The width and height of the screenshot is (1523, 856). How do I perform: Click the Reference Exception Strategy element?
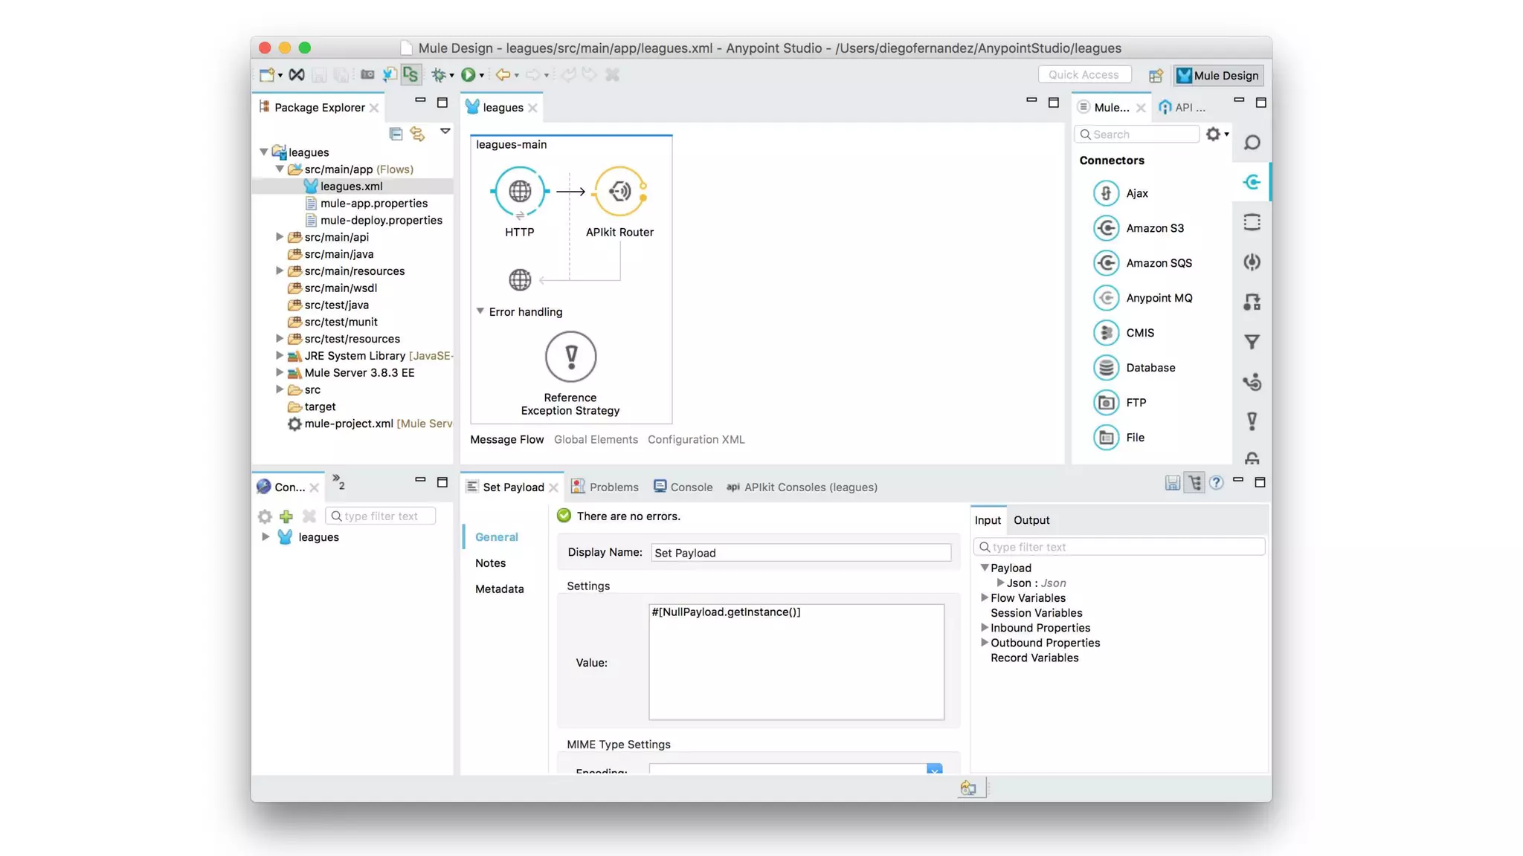coord(570,357)
